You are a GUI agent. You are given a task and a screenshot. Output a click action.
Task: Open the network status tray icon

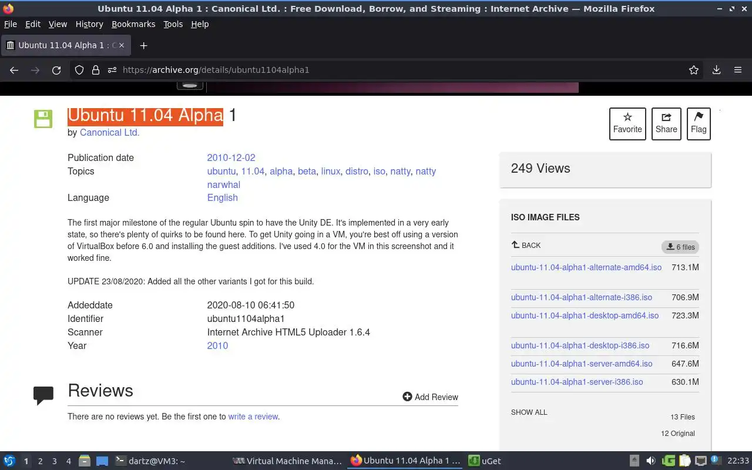[701, 461]
